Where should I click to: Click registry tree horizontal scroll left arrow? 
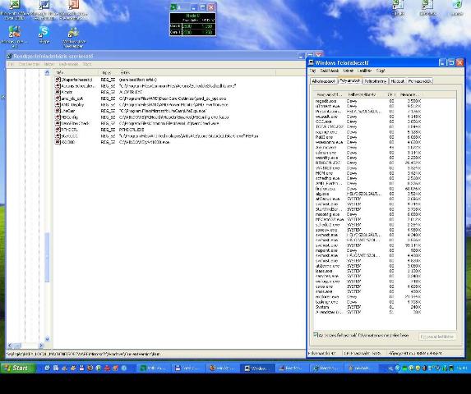click(10, 346)
